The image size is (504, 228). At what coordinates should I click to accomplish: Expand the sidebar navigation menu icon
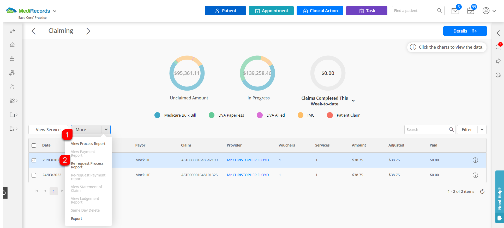pyautogui.click(x=12, y=31)
